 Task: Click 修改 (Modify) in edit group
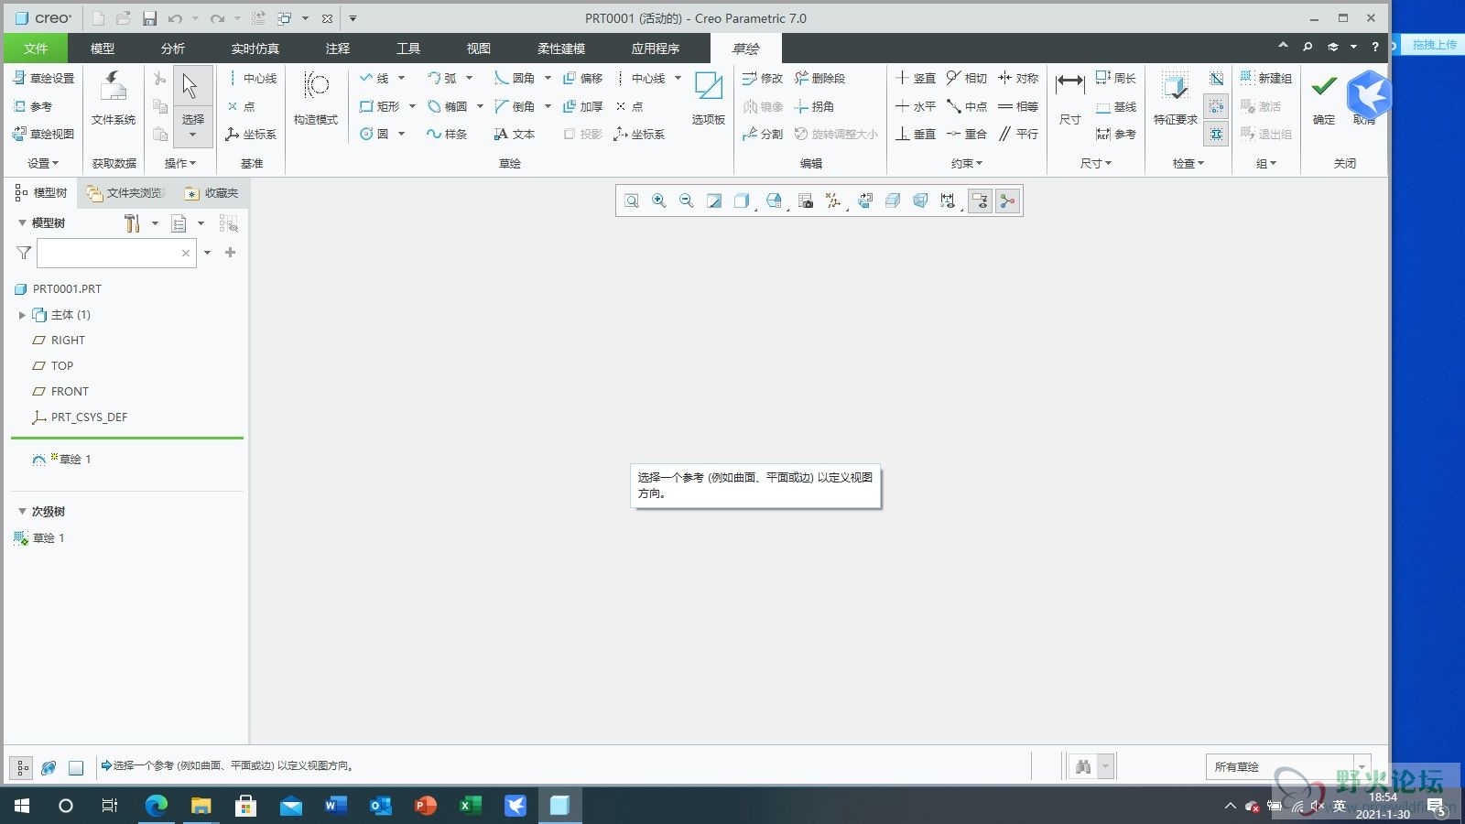(x=763, y=79)
